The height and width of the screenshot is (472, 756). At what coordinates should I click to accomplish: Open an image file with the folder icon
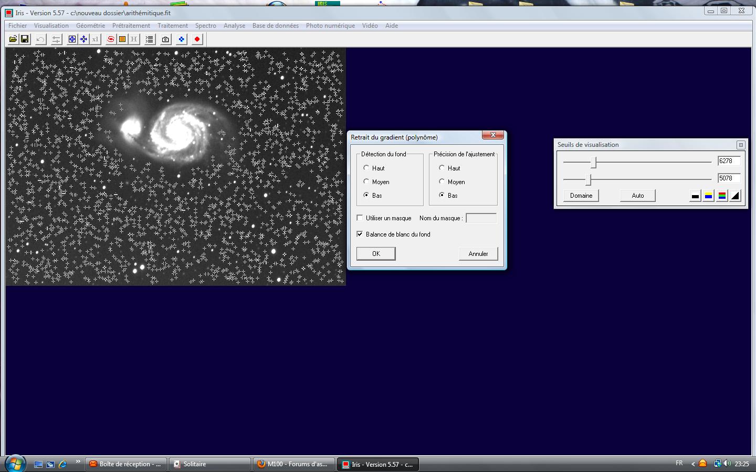point(13,39)
